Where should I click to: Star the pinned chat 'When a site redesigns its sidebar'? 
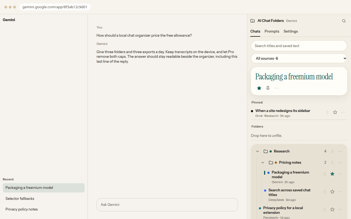pyautogui.click(x=335, y=112)
